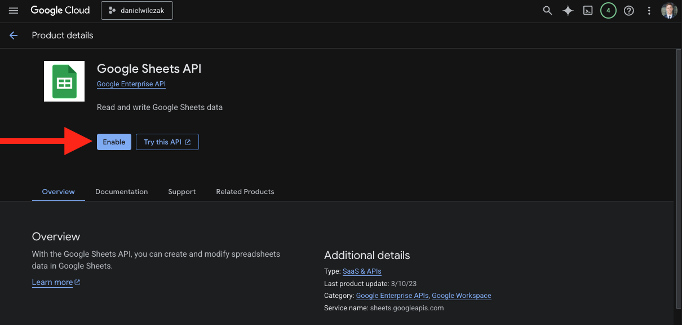Go back using the arrow icon
Image resolution: width=682 pixels, height=325 pixels.
[14, 36]
